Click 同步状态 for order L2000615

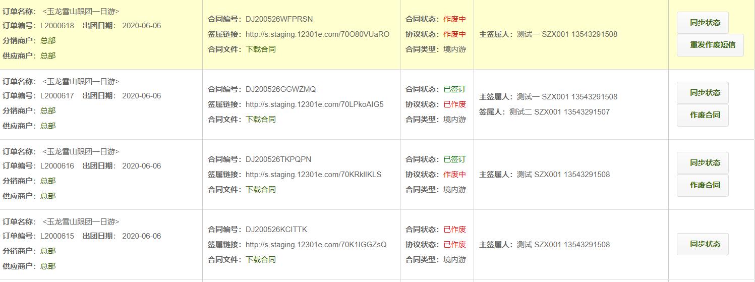pos(702,244)
